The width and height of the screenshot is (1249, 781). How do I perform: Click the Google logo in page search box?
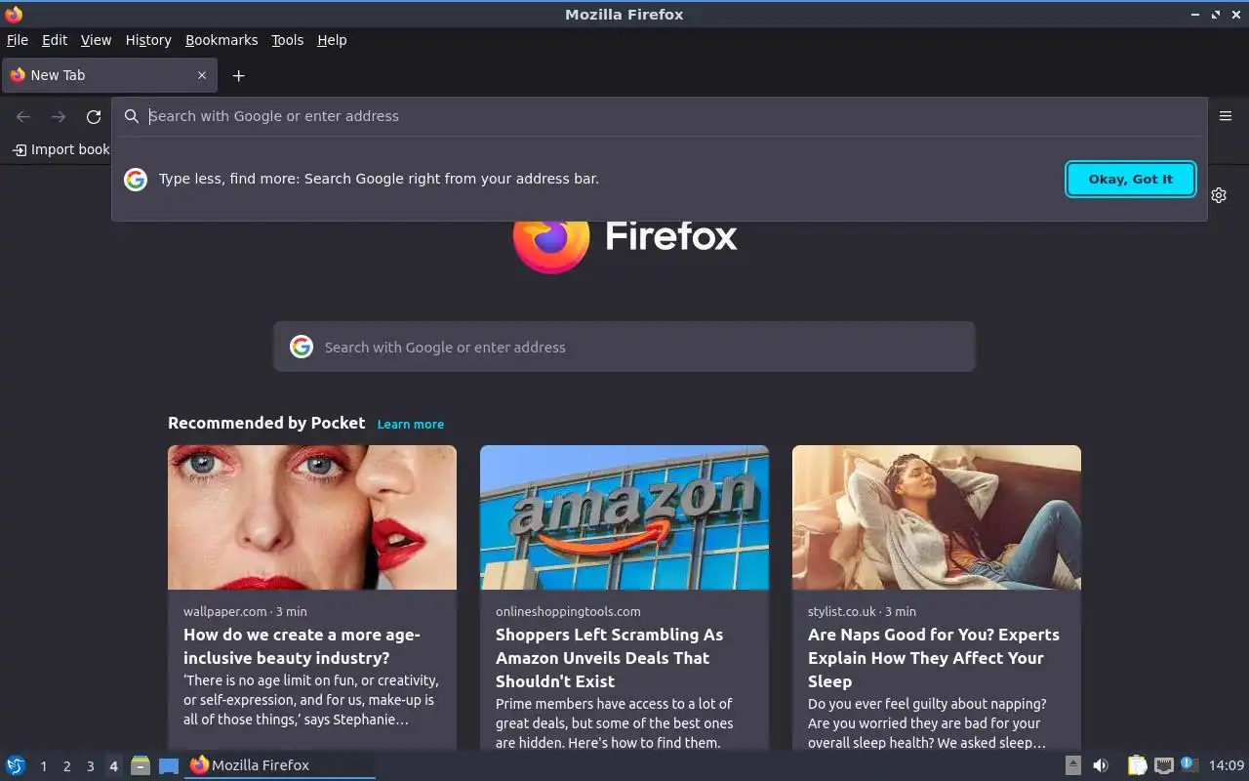[x=302, y=347]
